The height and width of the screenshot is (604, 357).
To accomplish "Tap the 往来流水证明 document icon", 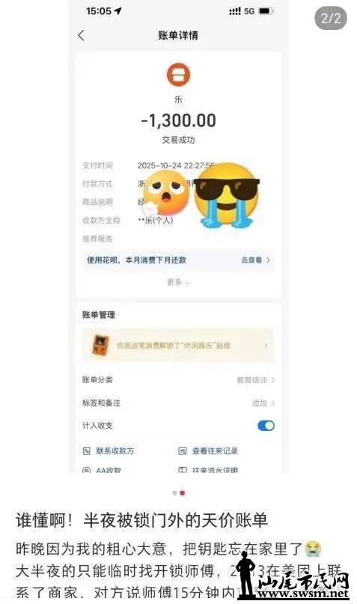I will [x=183, y=470].
